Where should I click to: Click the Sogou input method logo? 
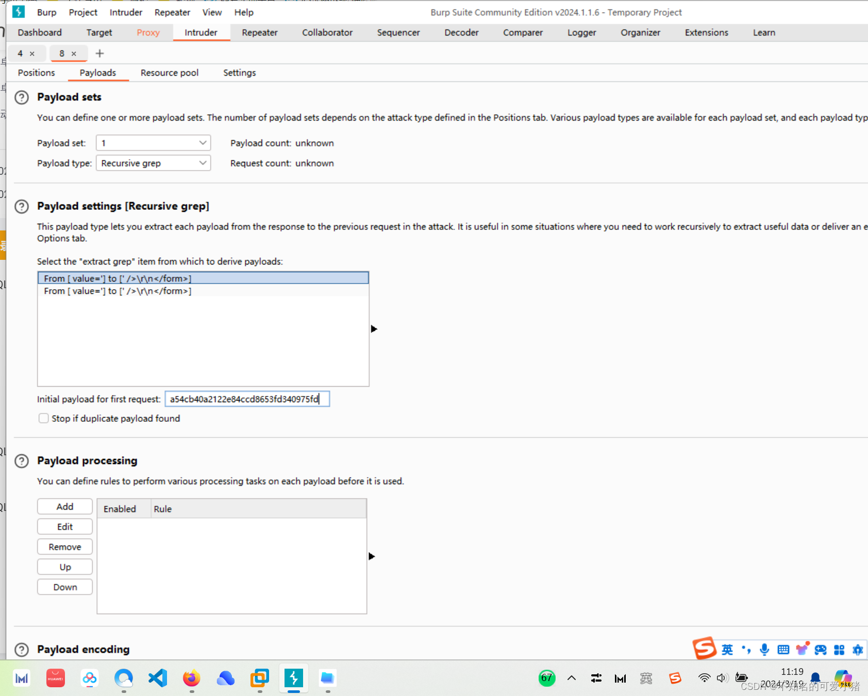pos(705,649)
